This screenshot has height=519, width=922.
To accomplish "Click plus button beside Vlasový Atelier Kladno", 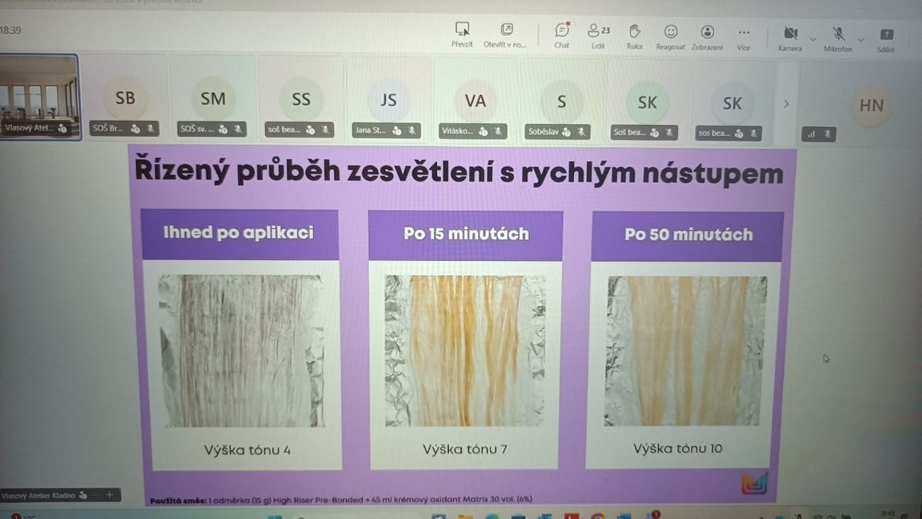I will pyautogui.click(x=109, y=495).
